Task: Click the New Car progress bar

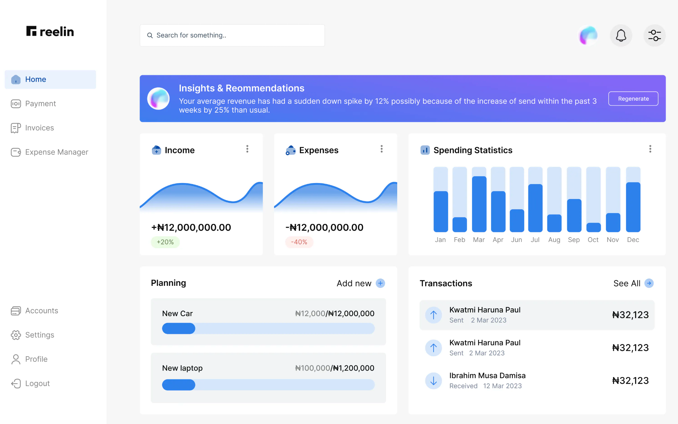Action: click(x=268, y=328)
